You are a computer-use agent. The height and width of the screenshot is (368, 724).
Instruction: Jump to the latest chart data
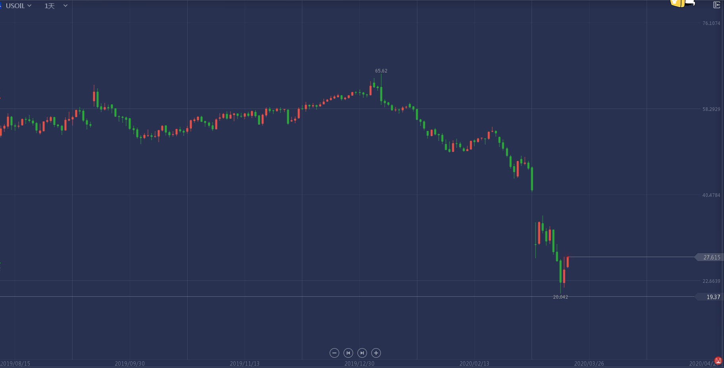[362, 353]
